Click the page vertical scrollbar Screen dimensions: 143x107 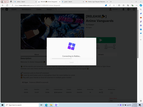[138, 34]
